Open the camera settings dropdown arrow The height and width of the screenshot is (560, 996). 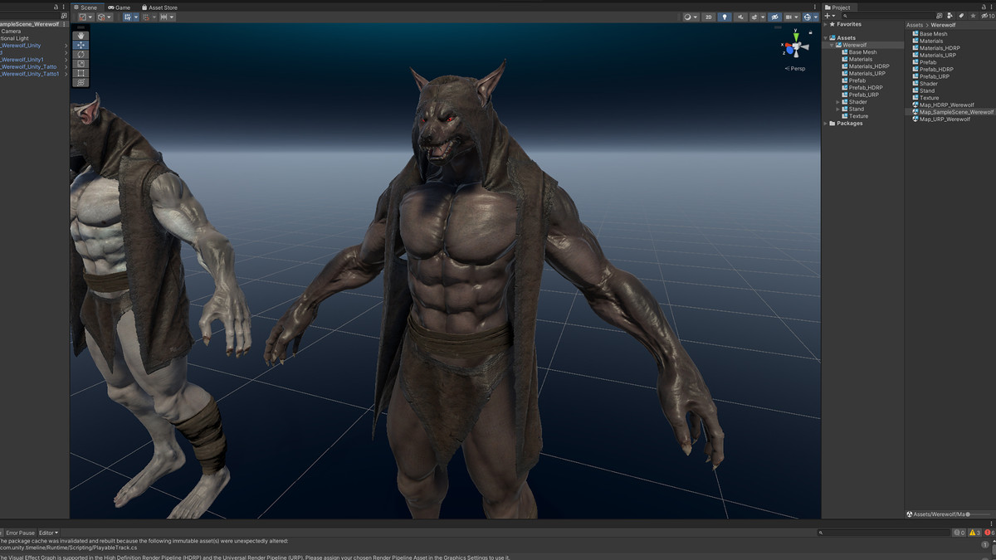click(x=797, y=17)
